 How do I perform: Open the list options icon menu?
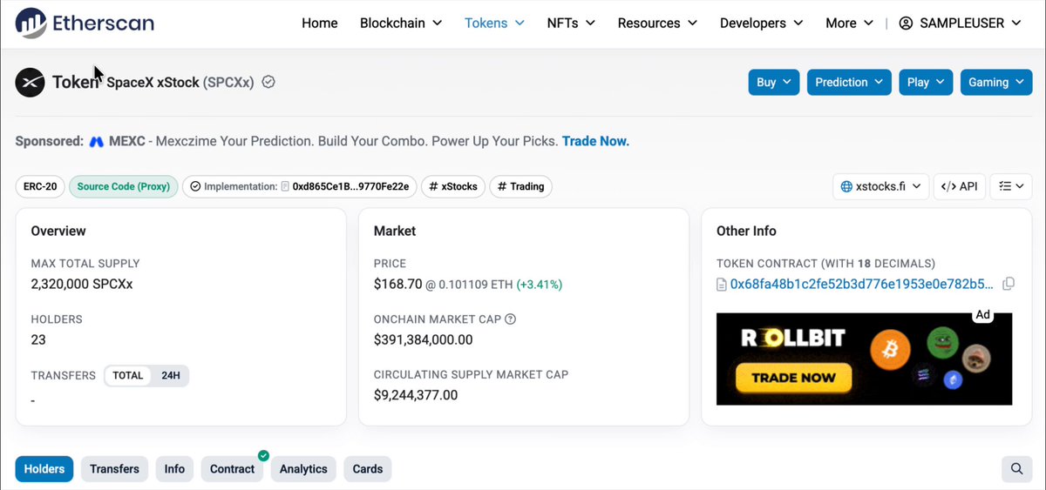click(x=1011, y=186)
